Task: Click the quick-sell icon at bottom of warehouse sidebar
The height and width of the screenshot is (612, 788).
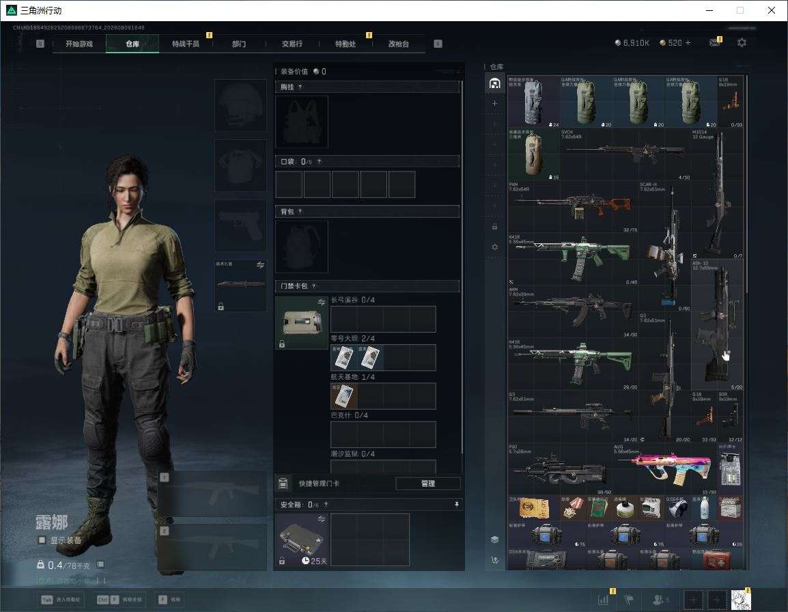Action: coord(494,560)
